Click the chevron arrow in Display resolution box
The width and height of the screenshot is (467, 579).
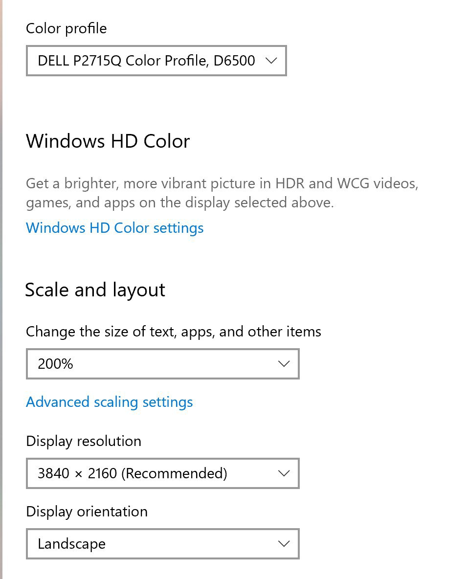(284, 473)
